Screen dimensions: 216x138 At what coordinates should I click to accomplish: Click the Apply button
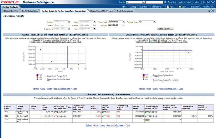click(161, 28)
